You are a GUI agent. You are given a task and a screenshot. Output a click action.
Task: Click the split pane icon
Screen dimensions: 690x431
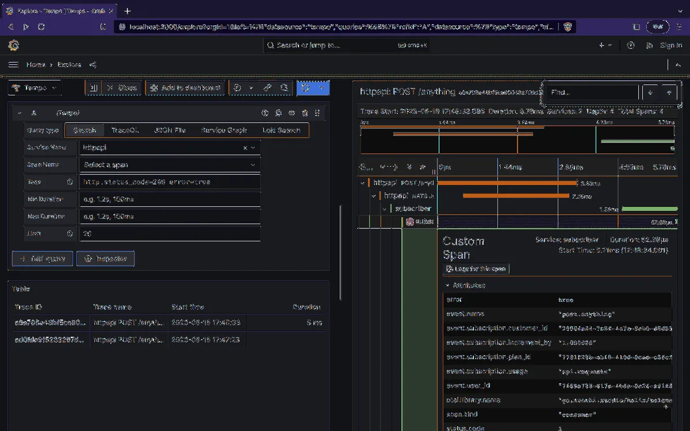coord(94,88)
